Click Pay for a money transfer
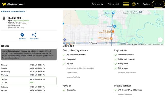This screenshot has width=165, height=103. pos(76,55)
